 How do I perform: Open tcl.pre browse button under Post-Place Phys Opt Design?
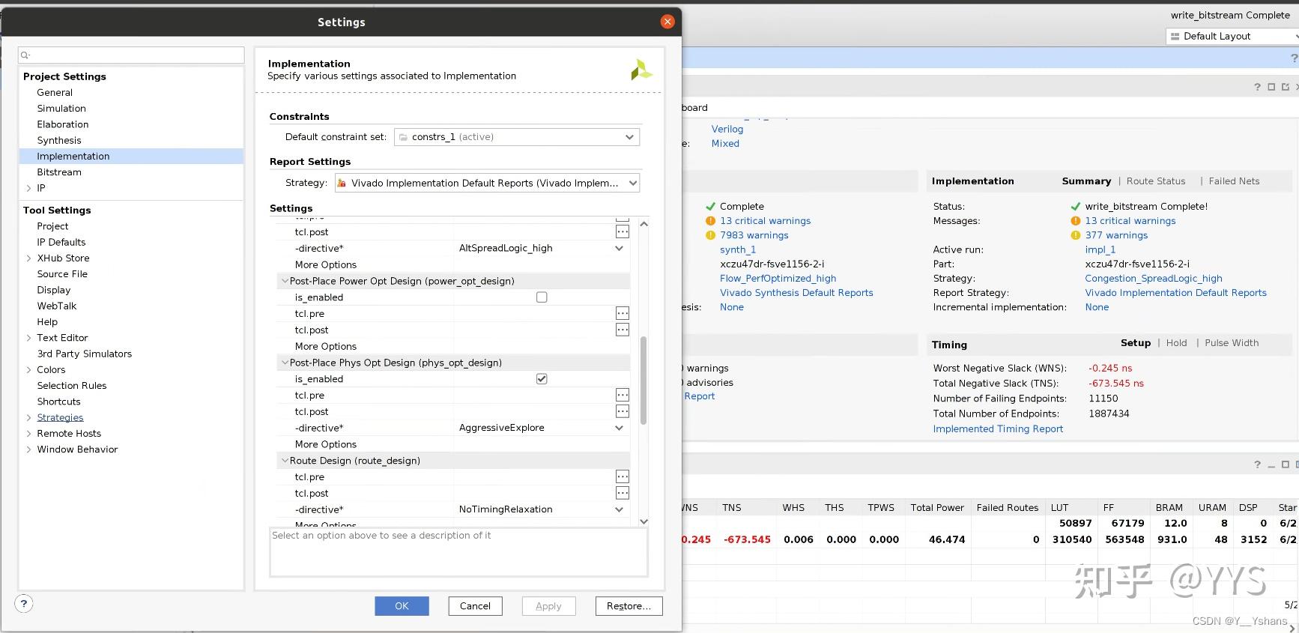tap(623, 395)
